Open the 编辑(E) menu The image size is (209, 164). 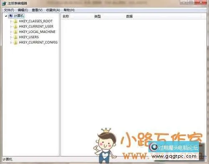[23, 10]
